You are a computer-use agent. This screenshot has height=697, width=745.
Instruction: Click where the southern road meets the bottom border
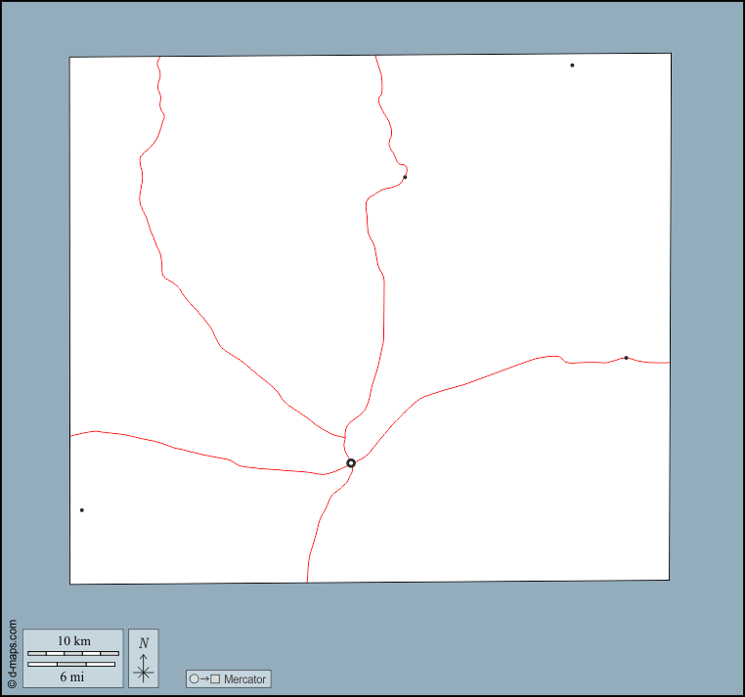pyautogui.click(x=307, y=582)
